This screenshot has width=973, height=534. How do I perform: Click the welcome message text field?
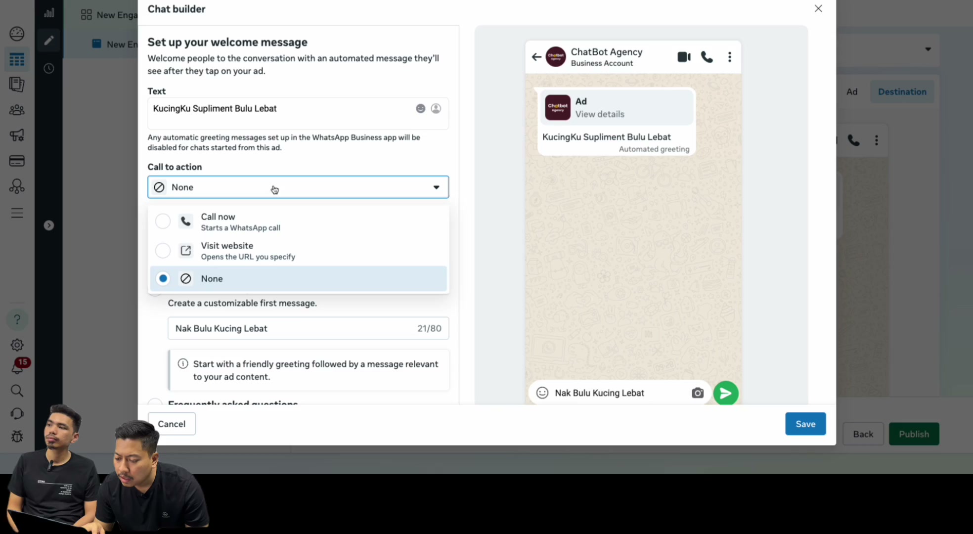coord(298,114)
